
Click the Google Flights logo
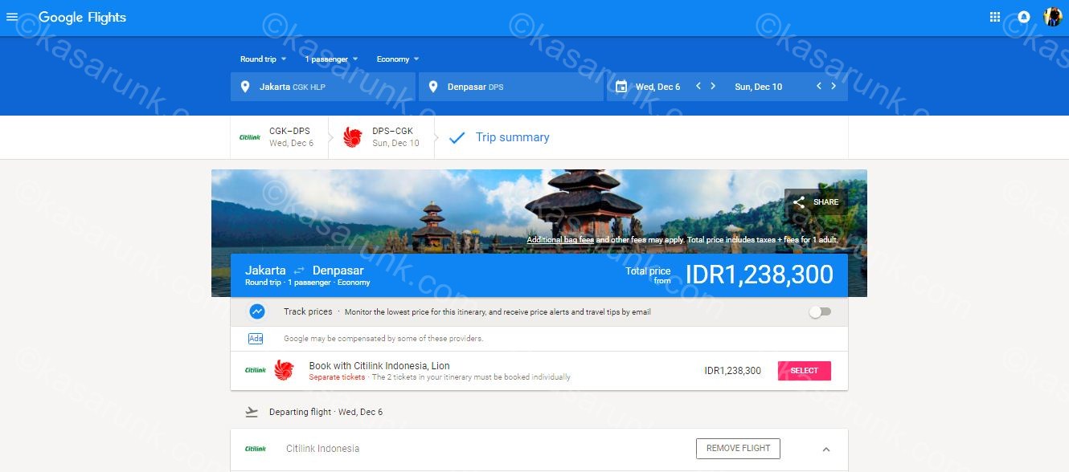[x=82, y=17]
